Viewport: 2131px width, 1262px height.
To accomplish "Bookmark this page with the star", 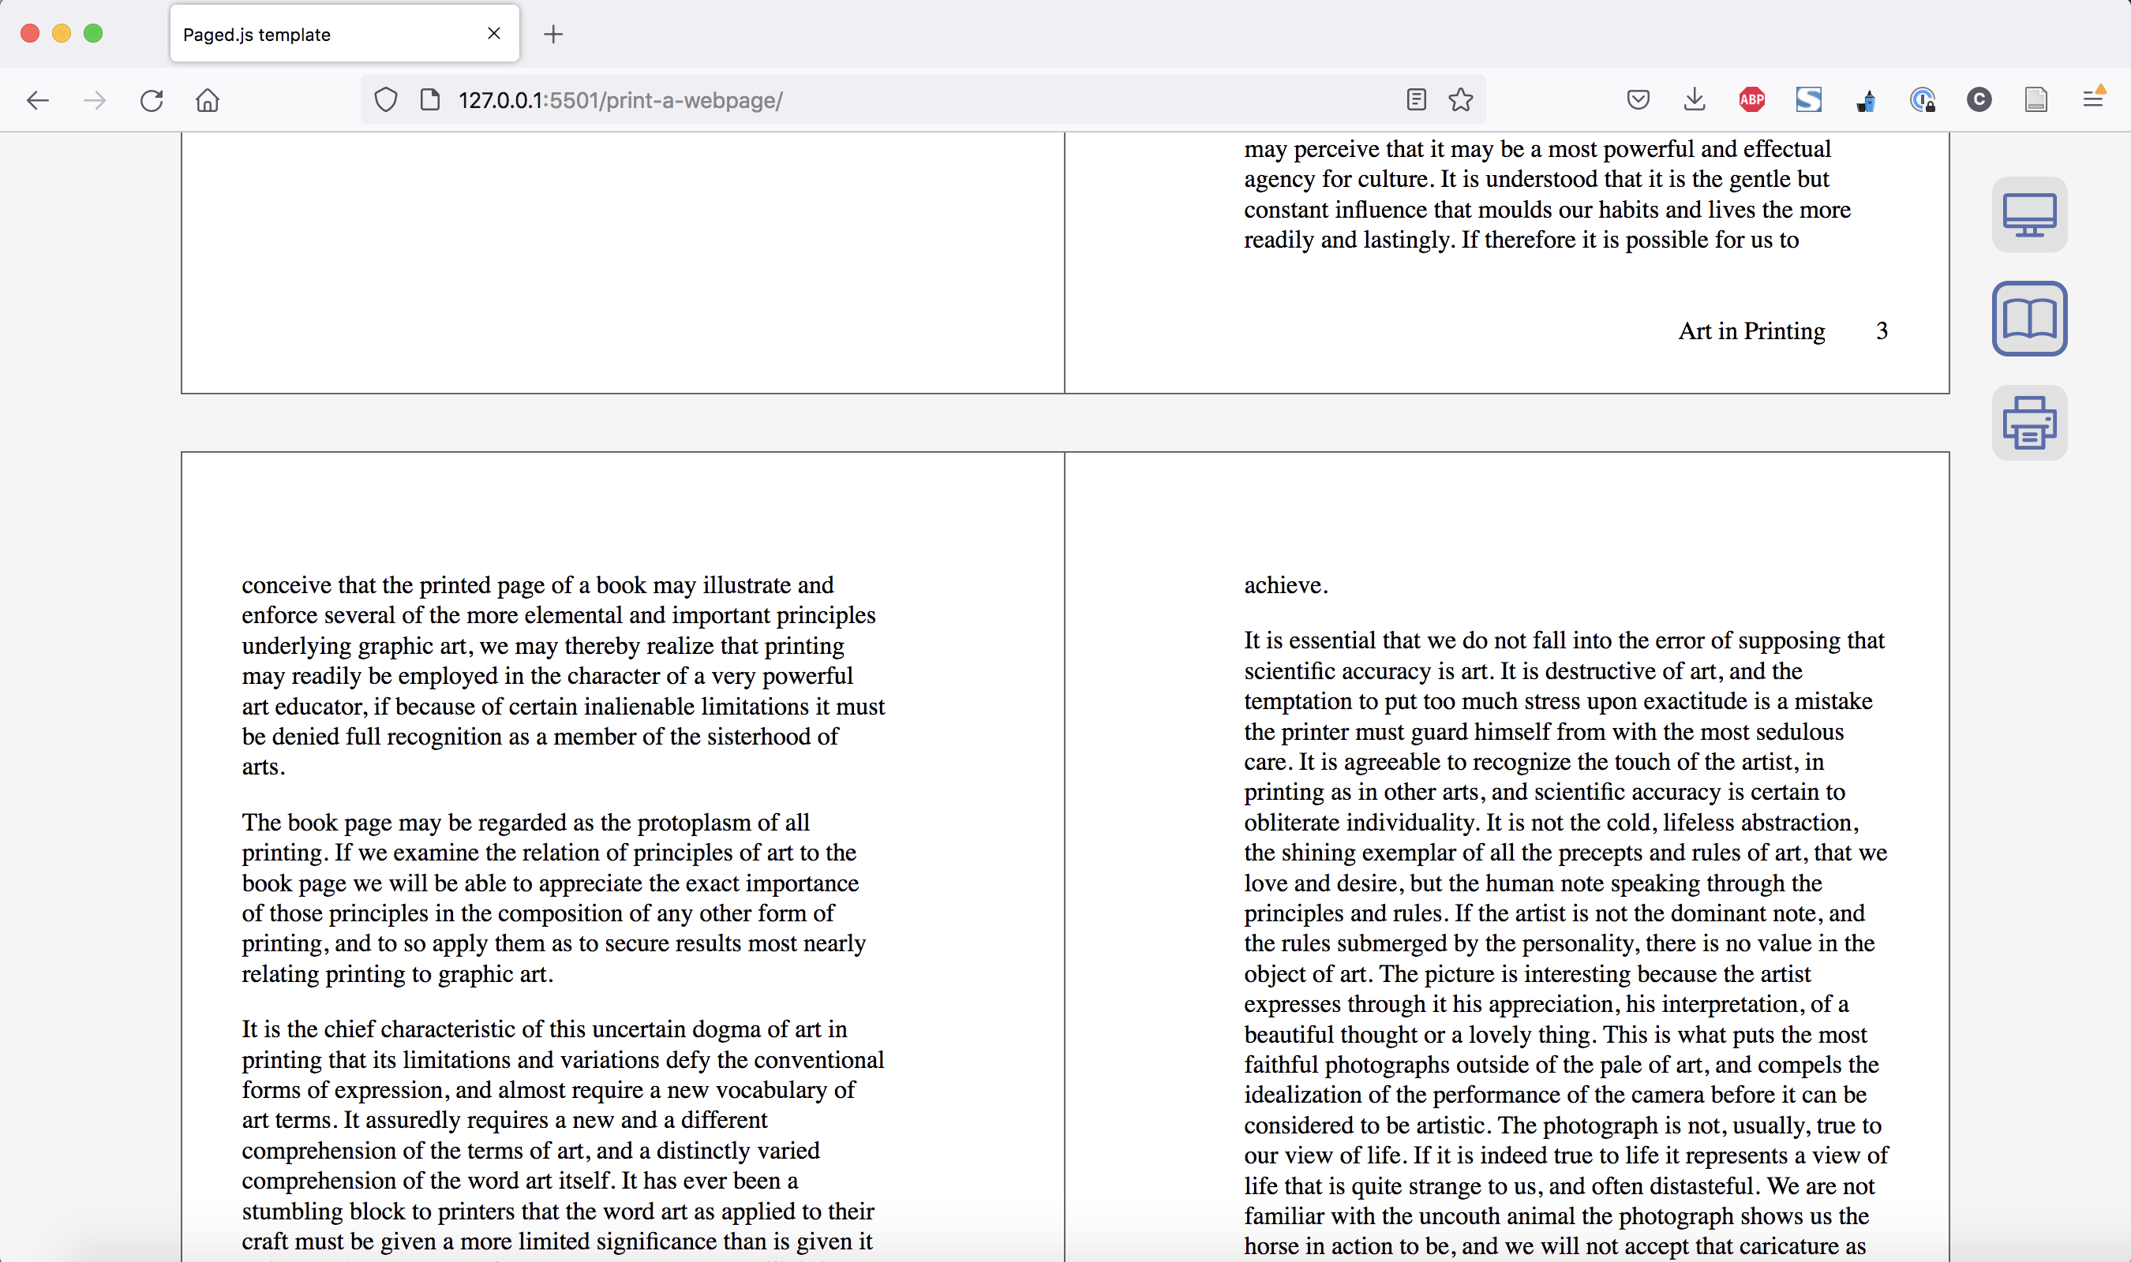I will coord(1461,100).
